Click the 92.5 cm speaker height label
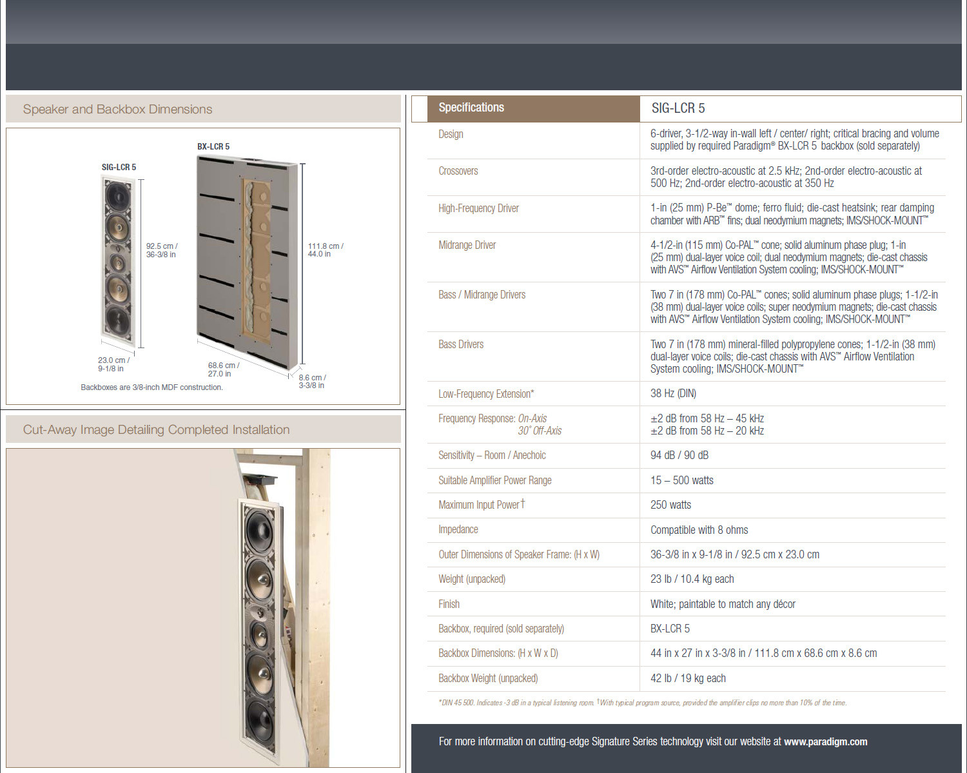This screenshot has width=967, height=773. coord(162,250)
